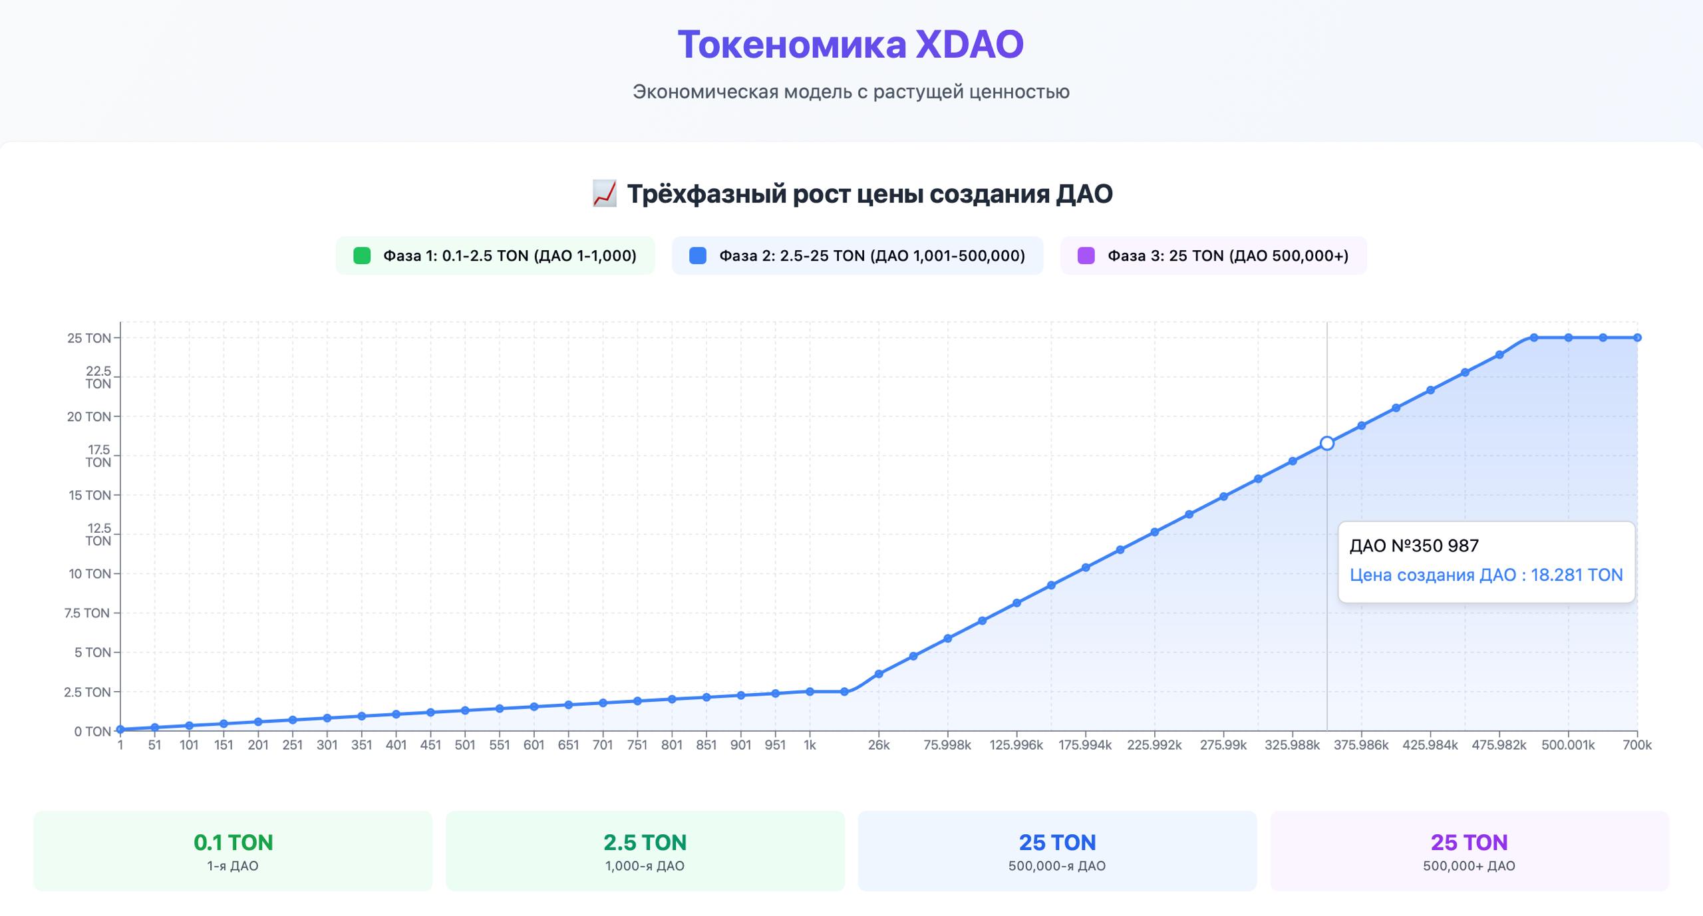Click the x-axis label '26k'
The width and height of the screenshot is (1703, 916).
(879, 745)
